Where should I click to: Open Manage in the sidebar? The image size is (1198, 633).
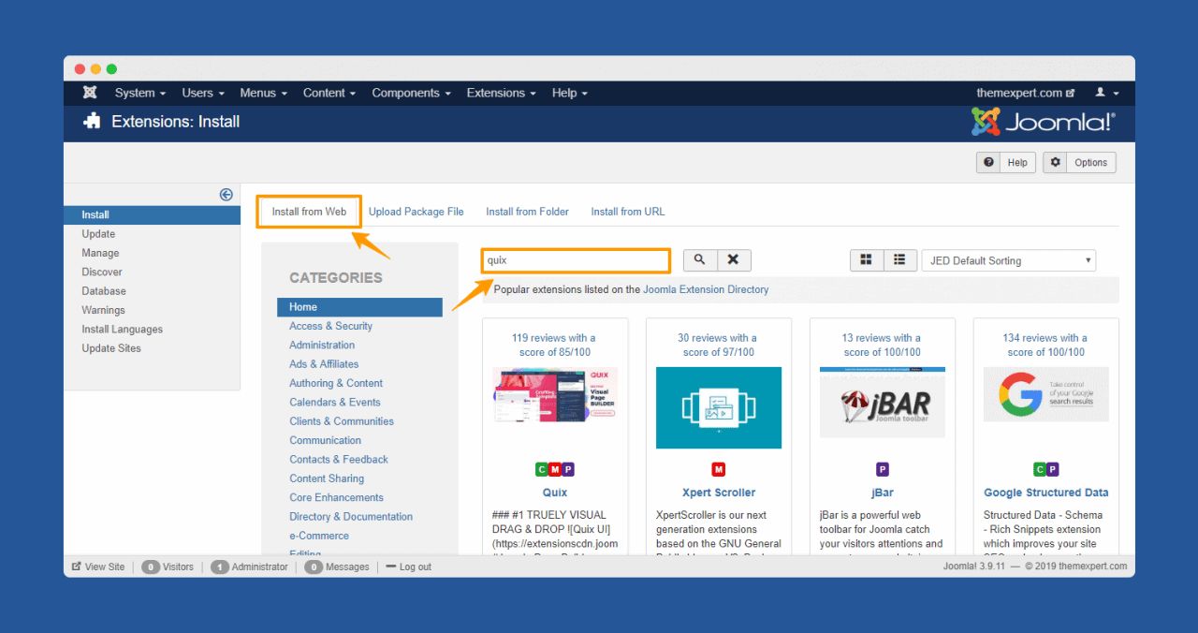[100, 253]
